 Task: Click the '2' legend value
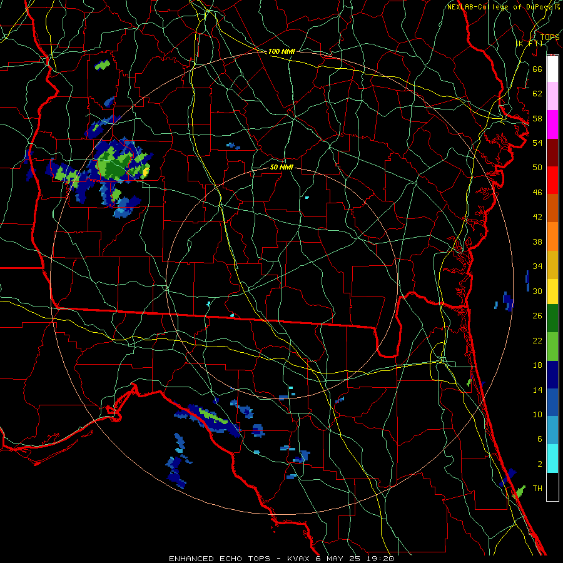pos(540,464)
